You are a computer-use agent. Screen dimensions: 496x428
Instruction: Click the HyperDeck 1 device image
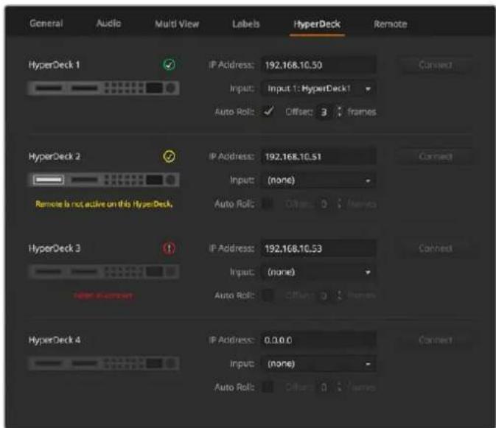coord(104,88)
